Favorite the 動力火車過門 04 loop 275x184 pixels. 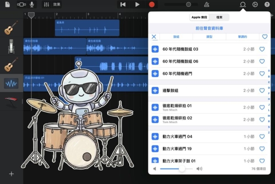click(262, 136)
